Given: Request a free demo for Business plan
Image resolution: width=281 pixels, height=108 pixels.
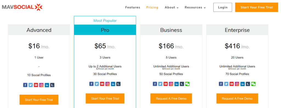Looking at the screenshot, I should [x=171, y=98].
